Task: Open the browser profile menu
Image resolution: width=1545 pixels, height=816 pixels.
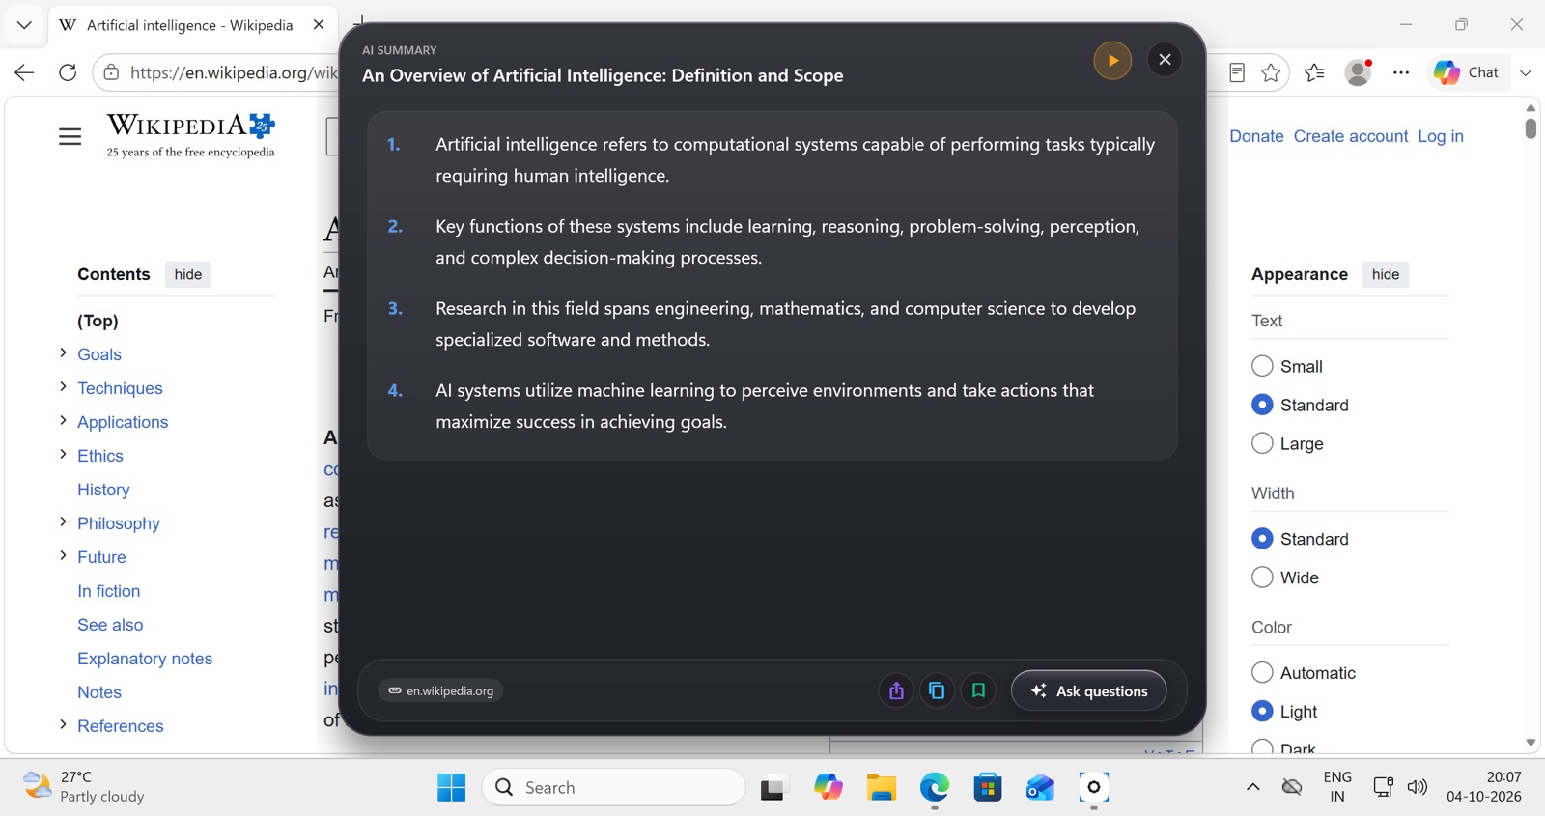Action: pos(1358,72)
